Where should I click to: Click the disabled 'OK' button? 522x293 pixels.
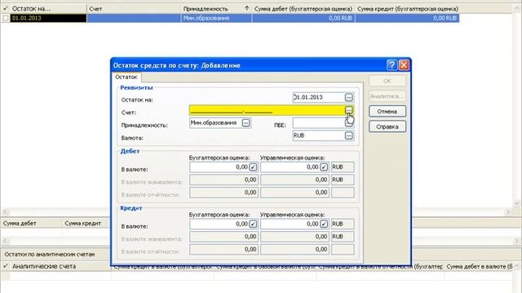(x=387, y=81)
